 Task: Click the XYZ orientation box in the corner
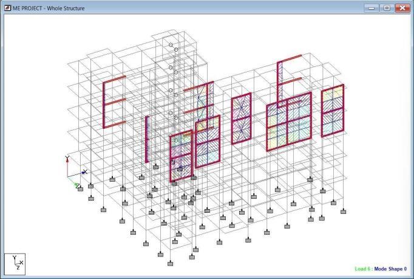pyautogui.click(x=15, y=264)
